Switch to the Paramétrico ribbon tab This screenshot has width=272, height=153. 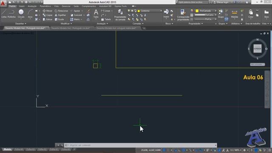(45, 6)
